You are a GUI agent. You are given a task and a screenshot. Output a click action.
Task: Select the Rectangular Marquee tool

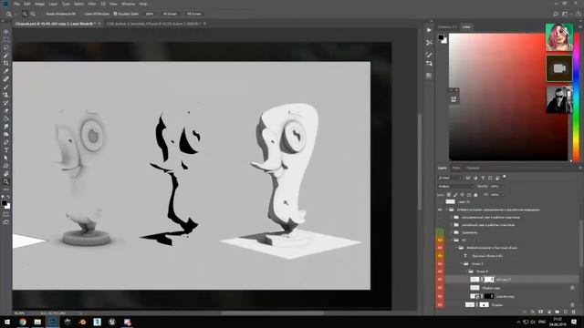[x=6, y=40]
